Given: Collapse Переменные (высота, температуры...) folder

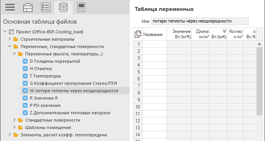Looking at the screenshot, I should 14,53.
